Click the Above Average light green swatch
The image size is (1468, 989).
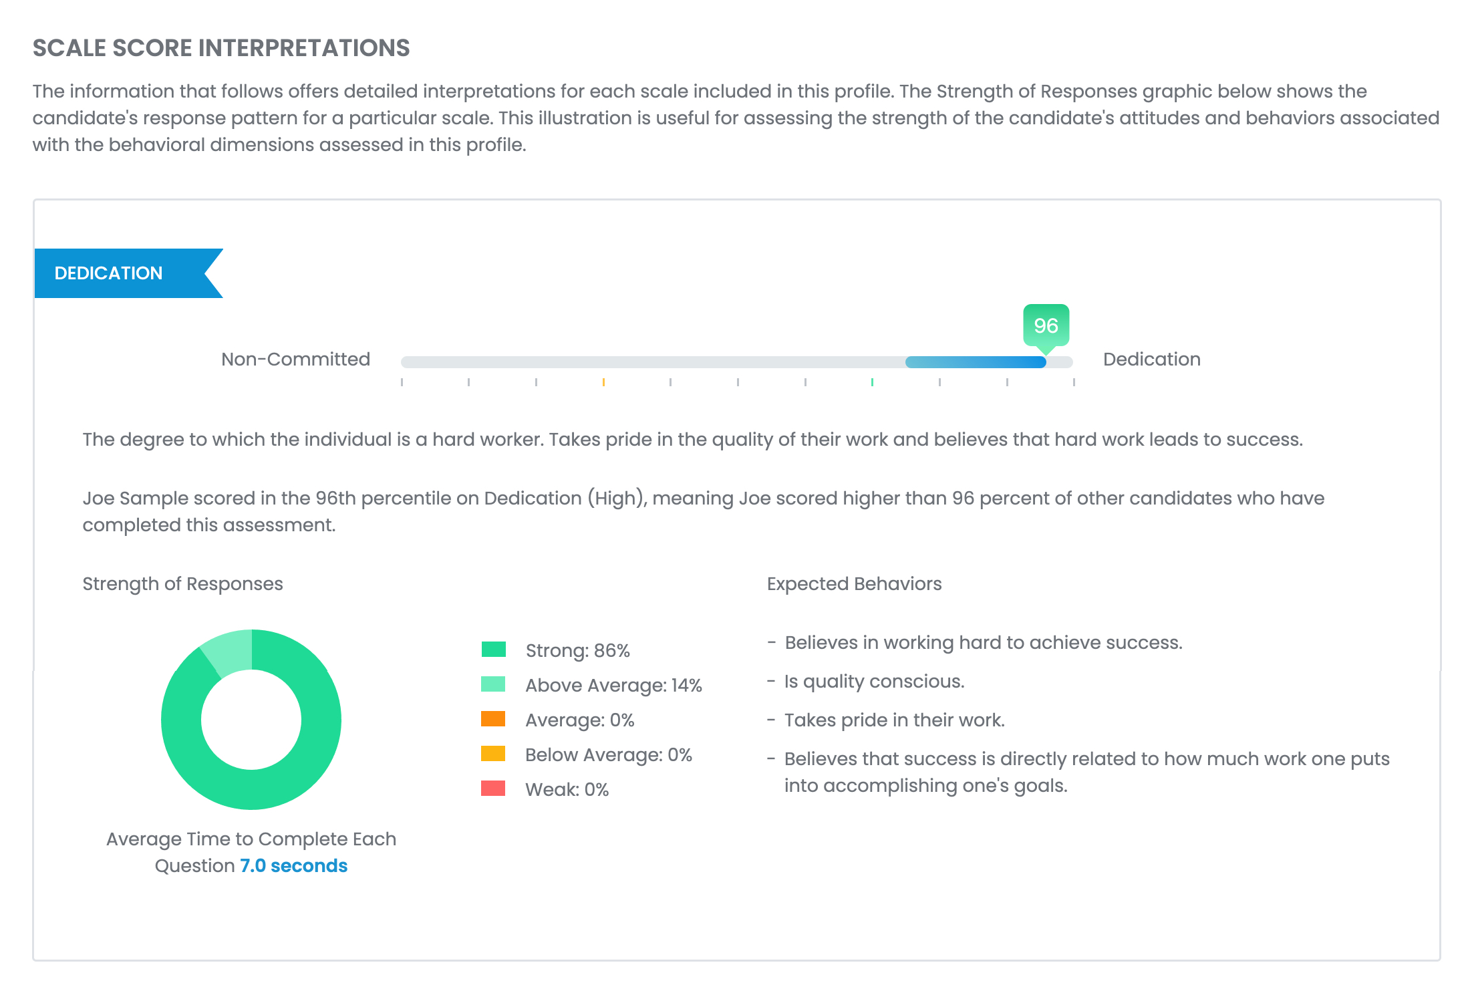coord(493,684)
